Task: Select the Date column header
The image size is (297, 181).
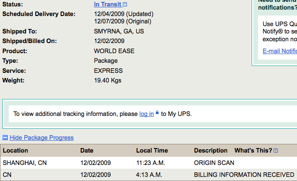Action: (87, 150)
